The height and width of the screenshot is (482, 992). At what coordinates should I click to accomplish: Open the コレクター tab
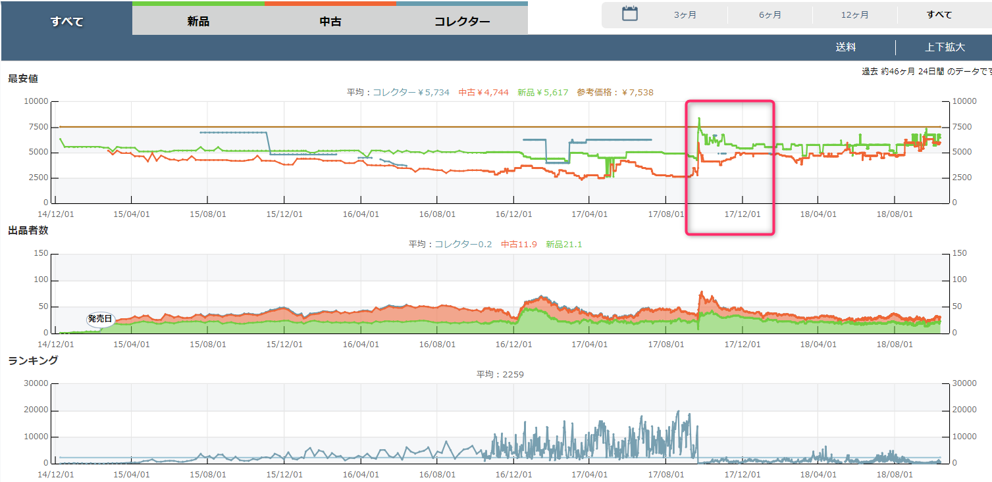(462, 21)
